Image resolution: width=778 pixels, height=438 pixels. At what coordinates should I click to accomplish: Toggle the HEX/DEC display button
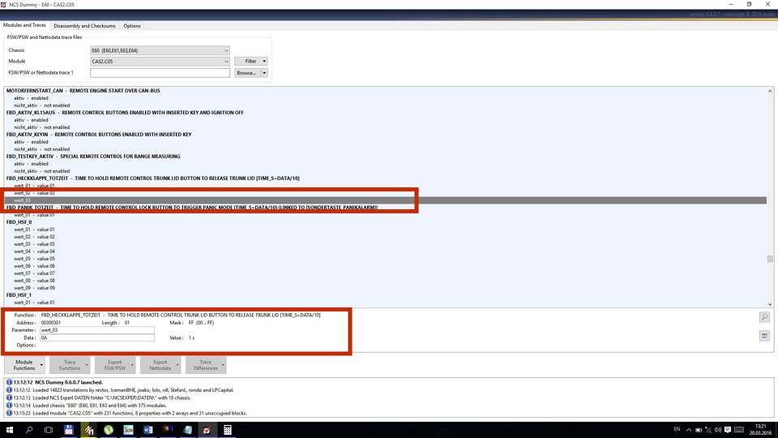(764, 336)
